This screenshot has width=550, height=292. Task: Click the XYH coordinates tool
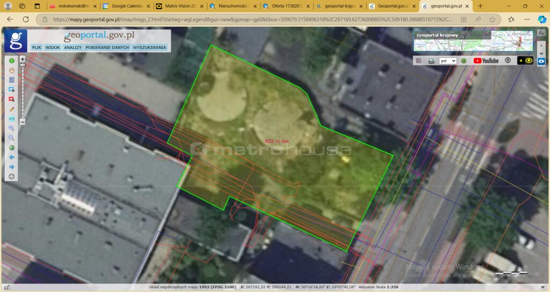click(x=11, y=119)
